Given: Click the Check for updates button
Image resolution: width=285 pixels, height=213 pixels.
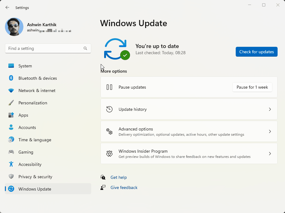Looking at the screenshot, I should [x=256, y=52].
